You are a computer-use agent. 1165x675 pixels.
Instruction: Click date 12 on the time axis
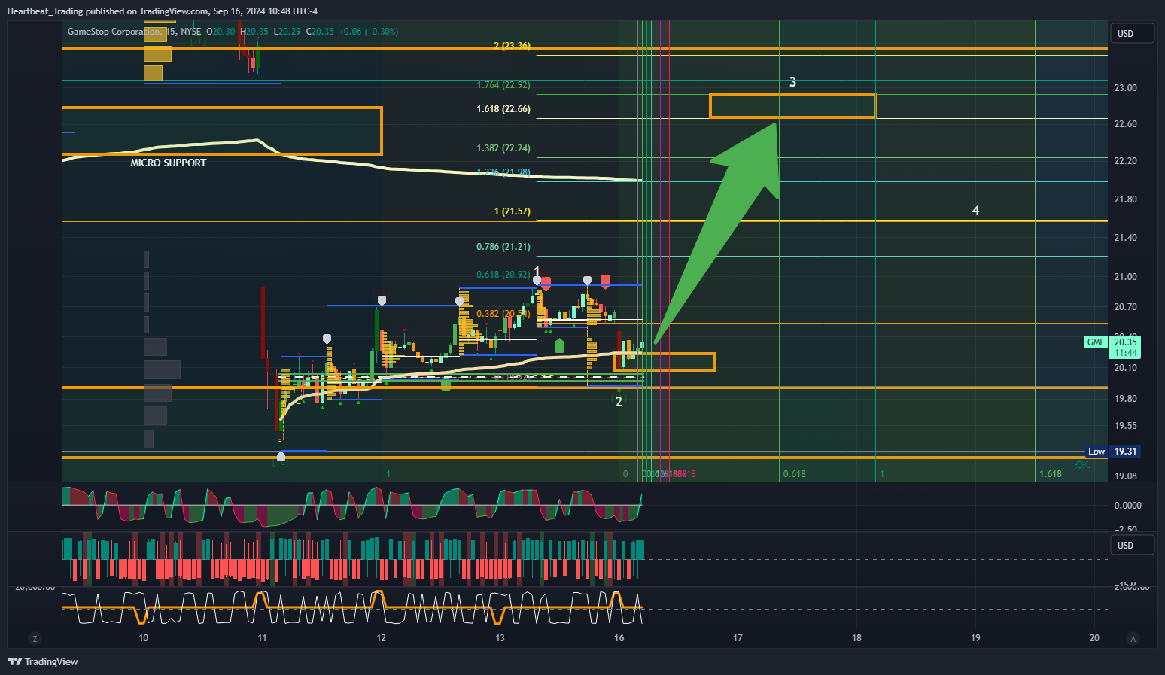381,638
